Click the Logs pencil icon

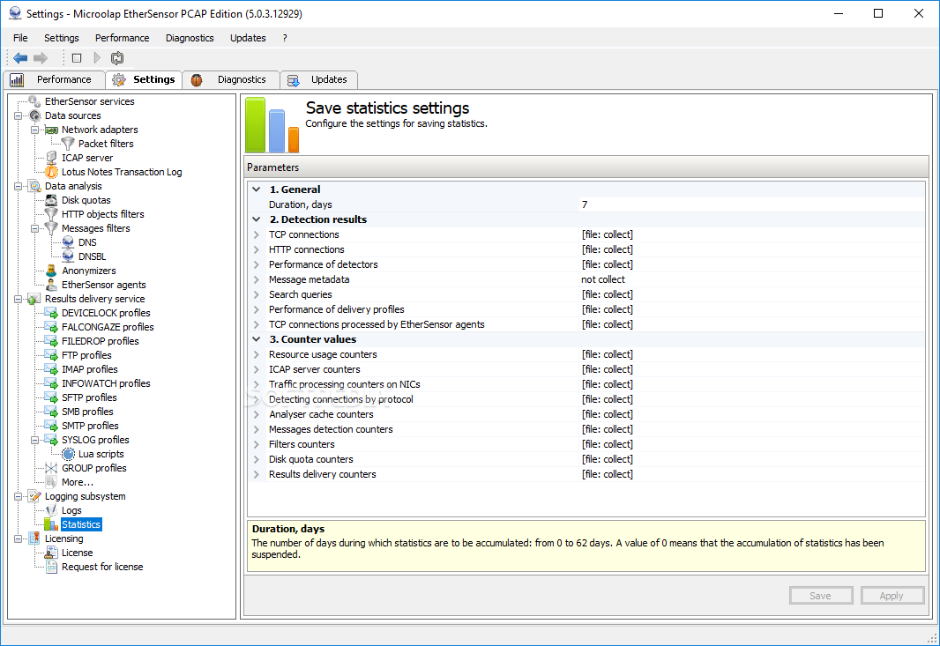coord(51,510)
